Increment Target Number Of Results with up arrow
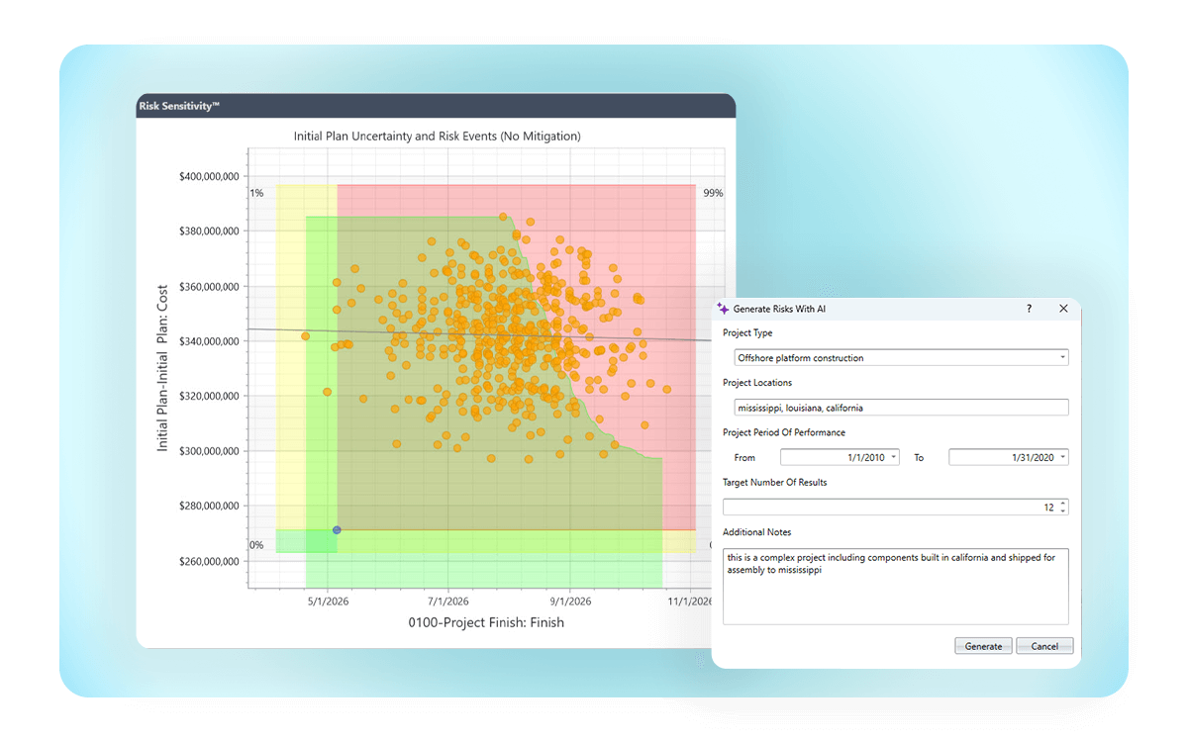 pyautogui.click(x=1063, y=503)
